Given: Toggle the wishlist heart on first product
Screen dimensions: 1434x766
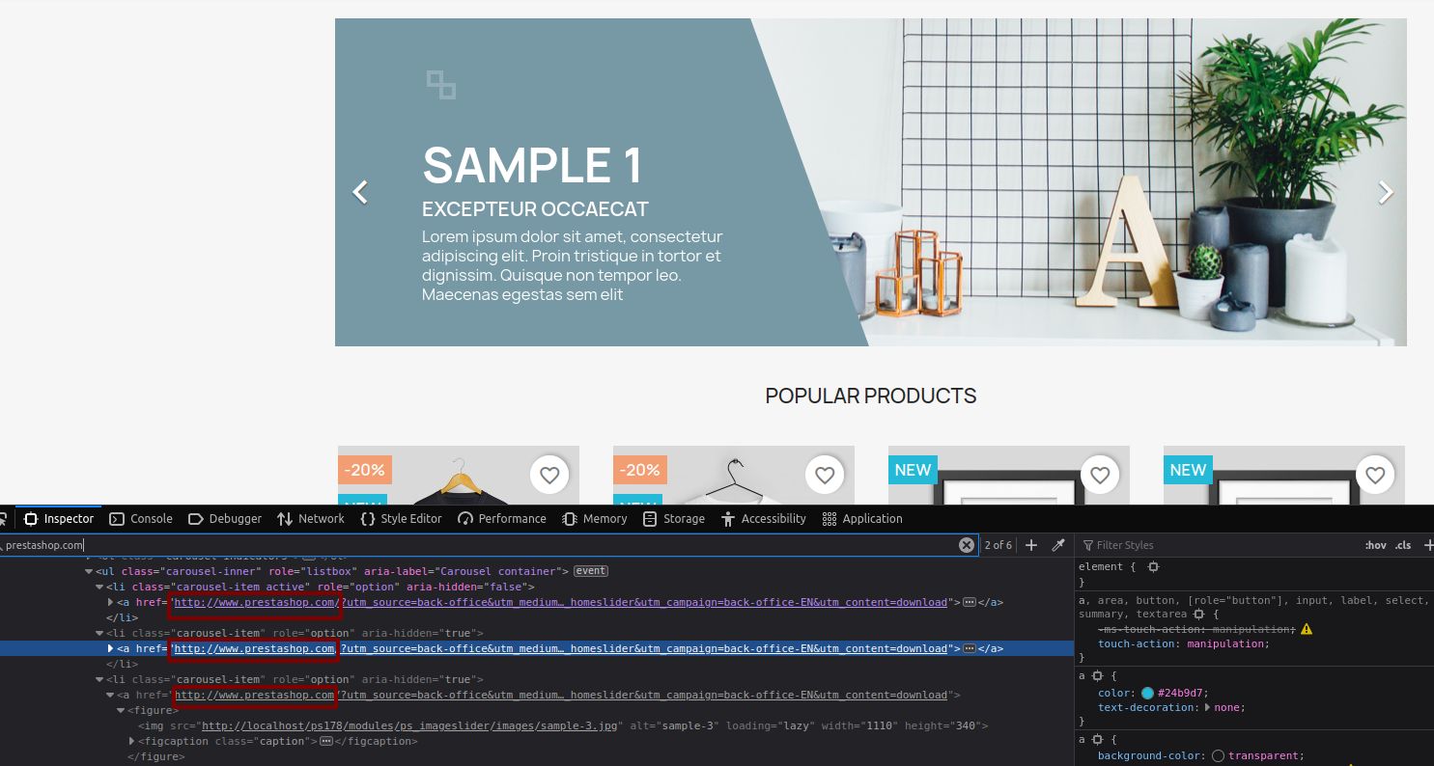Looking at the screenshot, I should (x=549, y=475).
